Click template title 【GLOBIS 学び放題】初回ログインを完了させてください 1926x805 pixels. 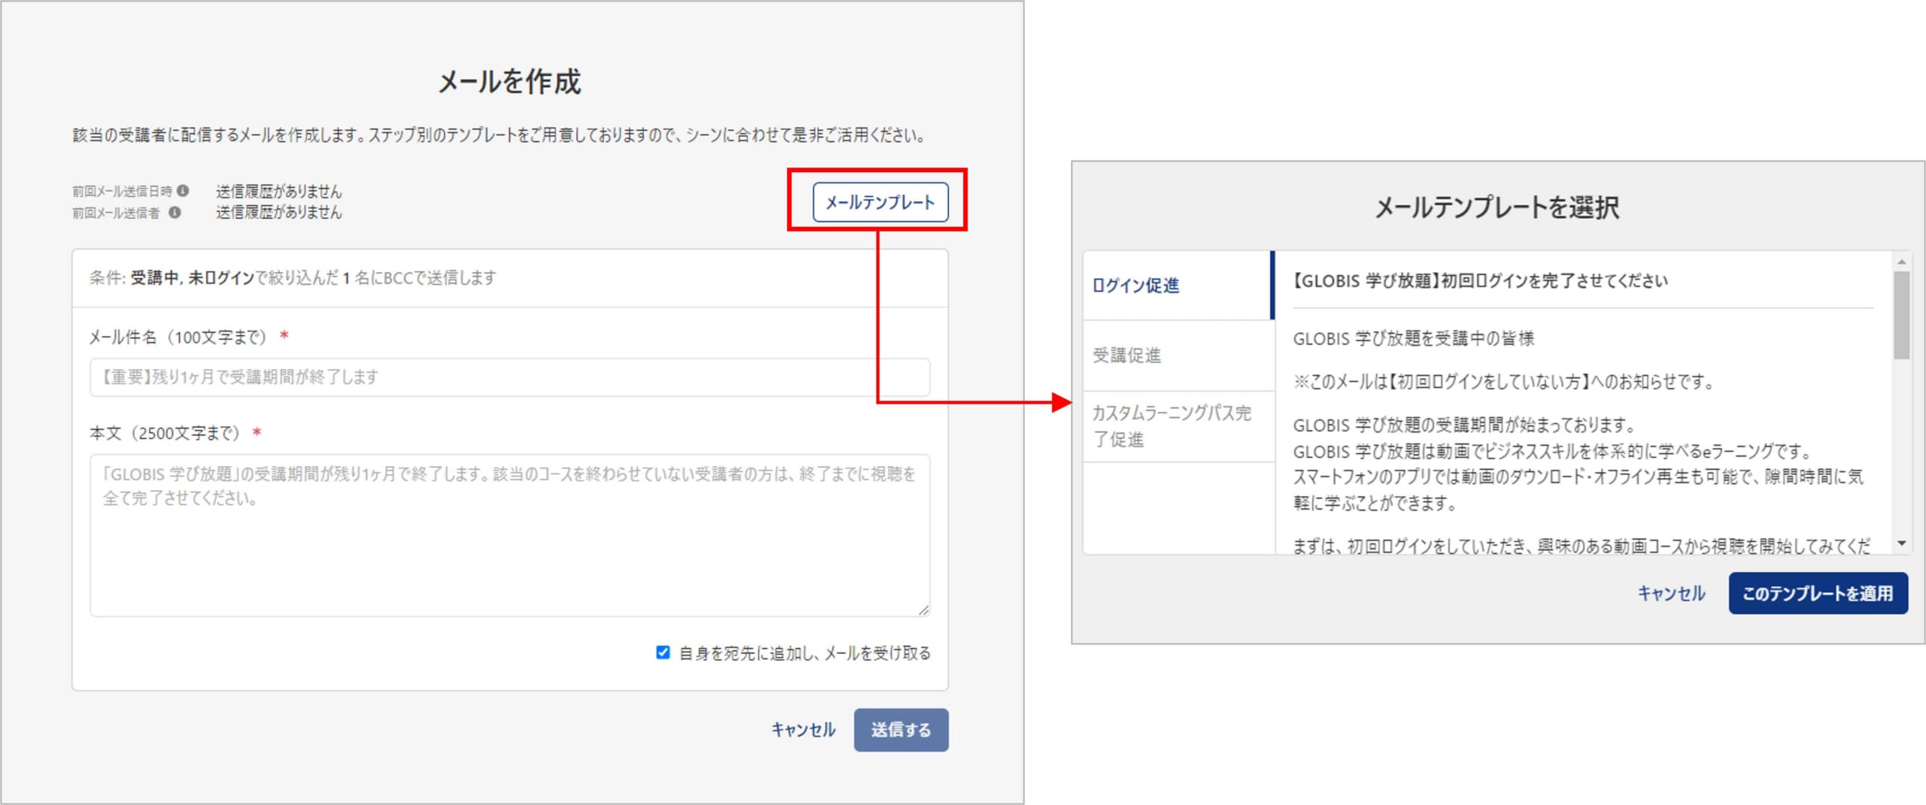(x=1480, y=281)
